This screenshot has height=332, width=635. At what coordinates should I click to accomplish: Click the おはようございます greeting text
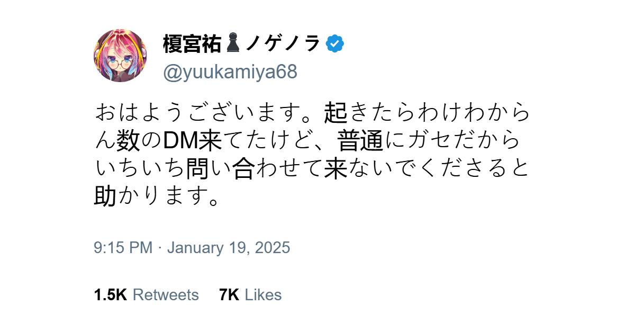pyautogui.click(x=201, y=112)
